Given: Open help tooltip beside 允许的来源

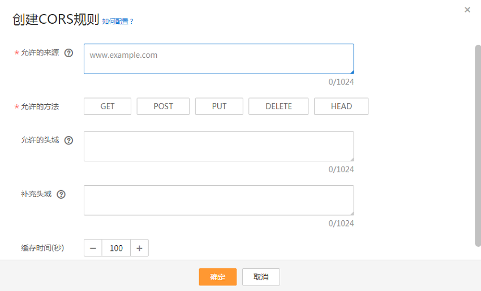Looking at the screenshot, I should pyautogui.click(x=68, y=53).
